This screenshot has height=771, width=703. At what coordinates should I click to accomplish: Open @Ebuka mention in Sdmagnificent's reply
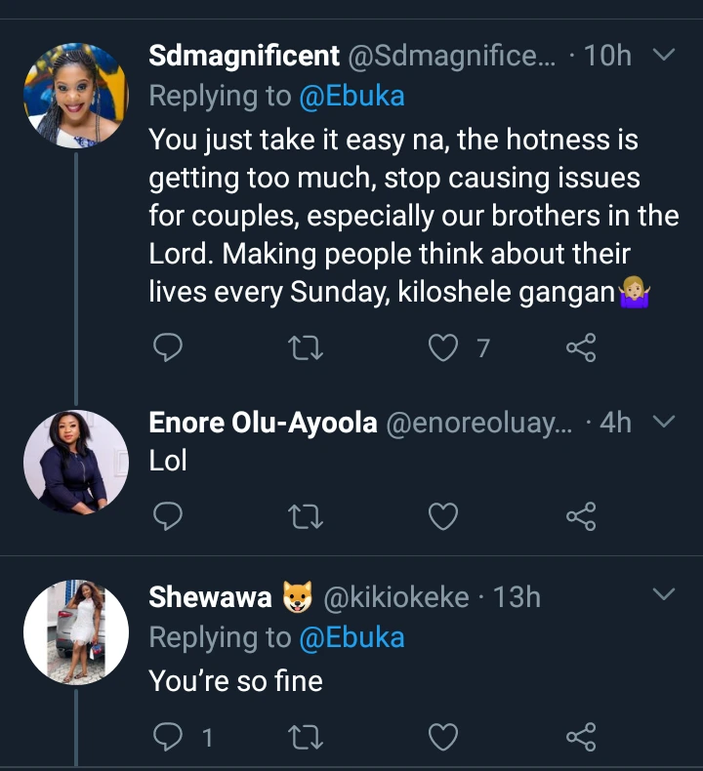[351, 96]
